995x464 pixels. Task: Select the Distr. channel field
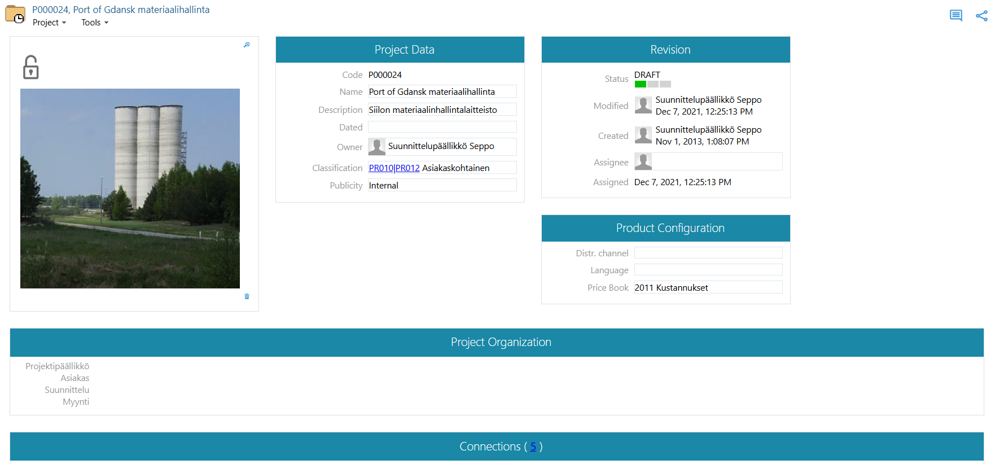[708, 253]
